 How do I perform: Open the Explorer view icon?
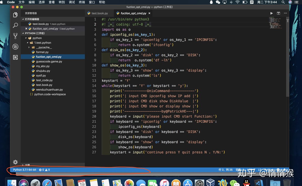point(15,15)
